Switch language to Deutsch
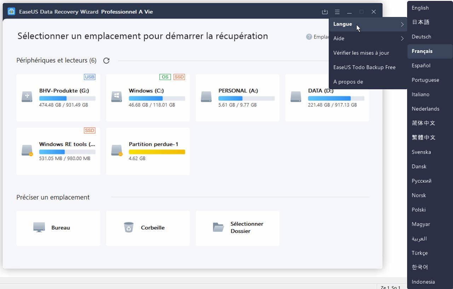The image size is (453, 289). (x=430, y=36)
